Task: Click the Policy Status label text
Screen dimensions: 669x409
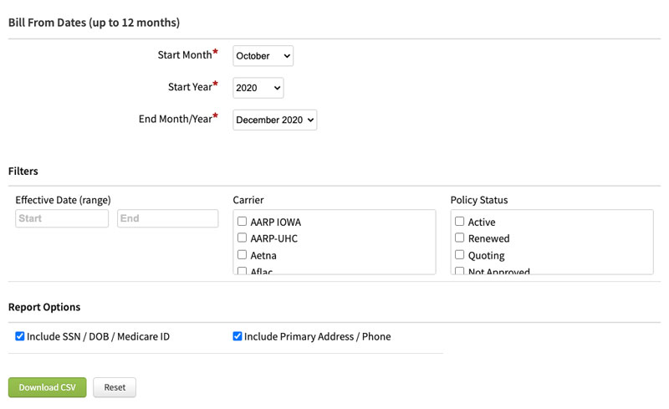Action: (x=479, y=200)
